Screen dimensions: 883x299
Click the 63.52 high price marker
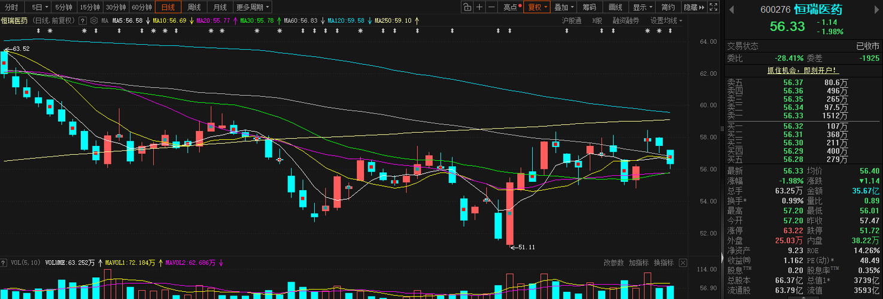click(19, 49)
